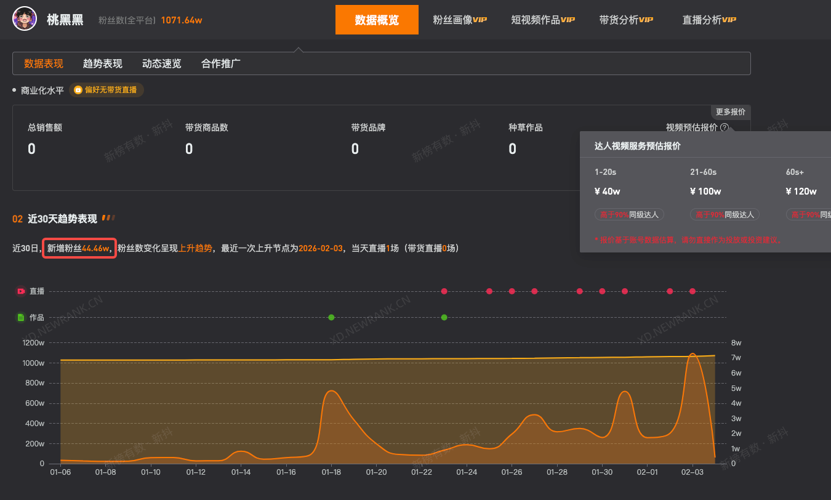
Task: Click the VIP badge next to 粉丝画像
Action: pyautogui.click(x=480, y=20)
